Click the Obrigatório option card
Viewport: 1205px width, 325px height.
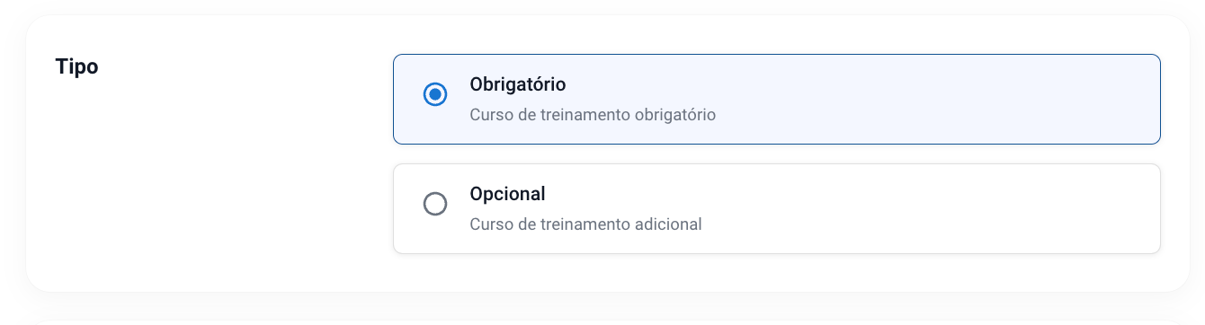tap(777, 99)
